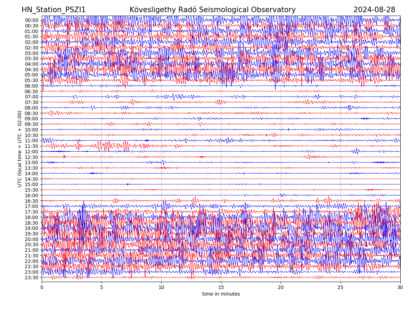The image size is (417, 313).
Task: Click the 23:30 trace time label
Action: click(32, 278)
